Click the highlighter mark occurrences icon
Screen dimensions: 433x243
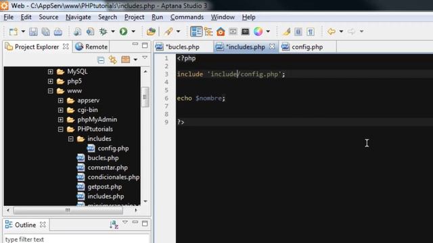pyautogui.click(x=286, y=32)
